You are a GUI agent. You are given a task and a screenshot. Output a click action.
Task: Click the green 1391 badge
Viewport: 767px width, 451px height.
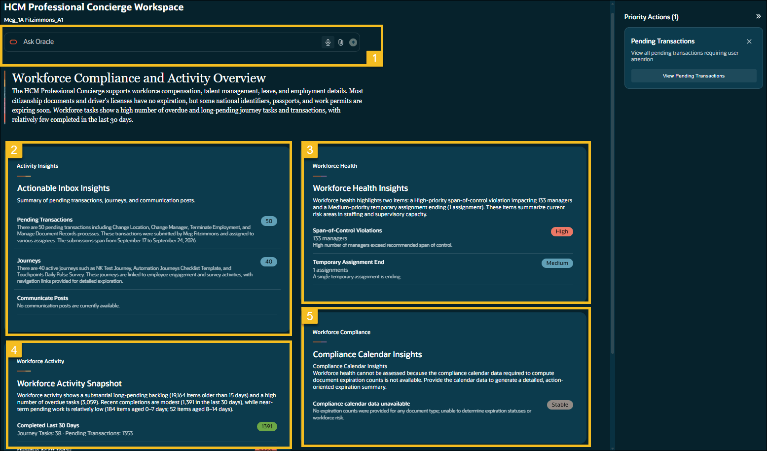click(x=267, y=426)
